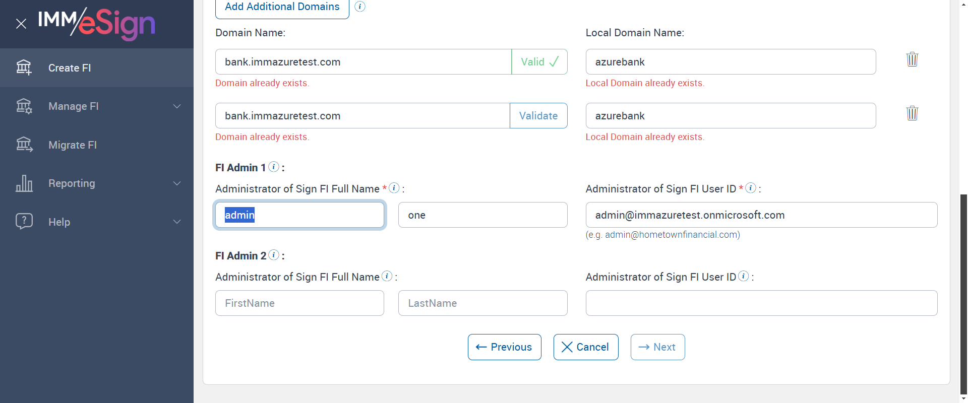Open Migrate FI in the sidebar

pos(72,145)
